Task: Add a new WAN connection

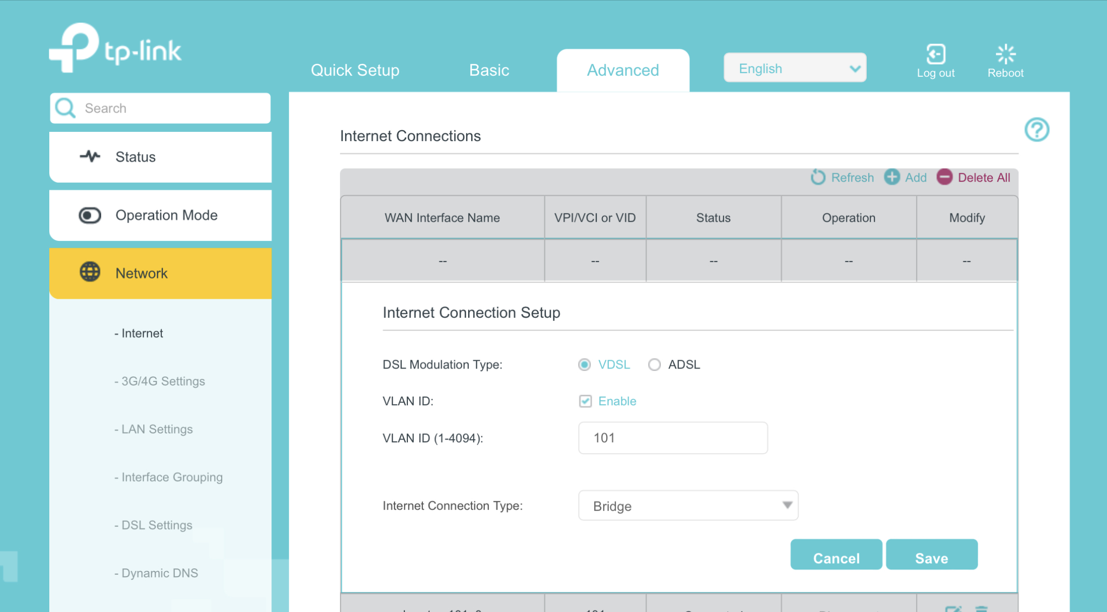Action: pyautogui.click(x=905, y=177)
